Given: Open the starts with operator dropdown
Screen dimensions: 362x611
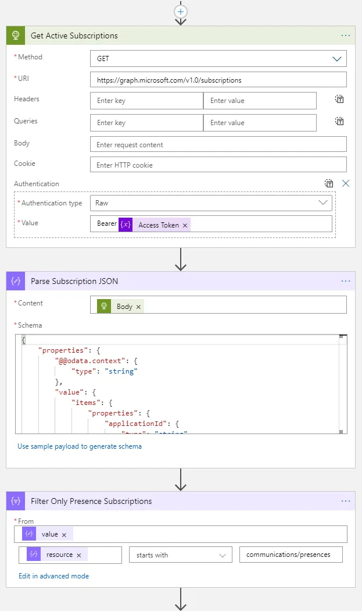Looking at the screenshot, I should click(181, 555).
